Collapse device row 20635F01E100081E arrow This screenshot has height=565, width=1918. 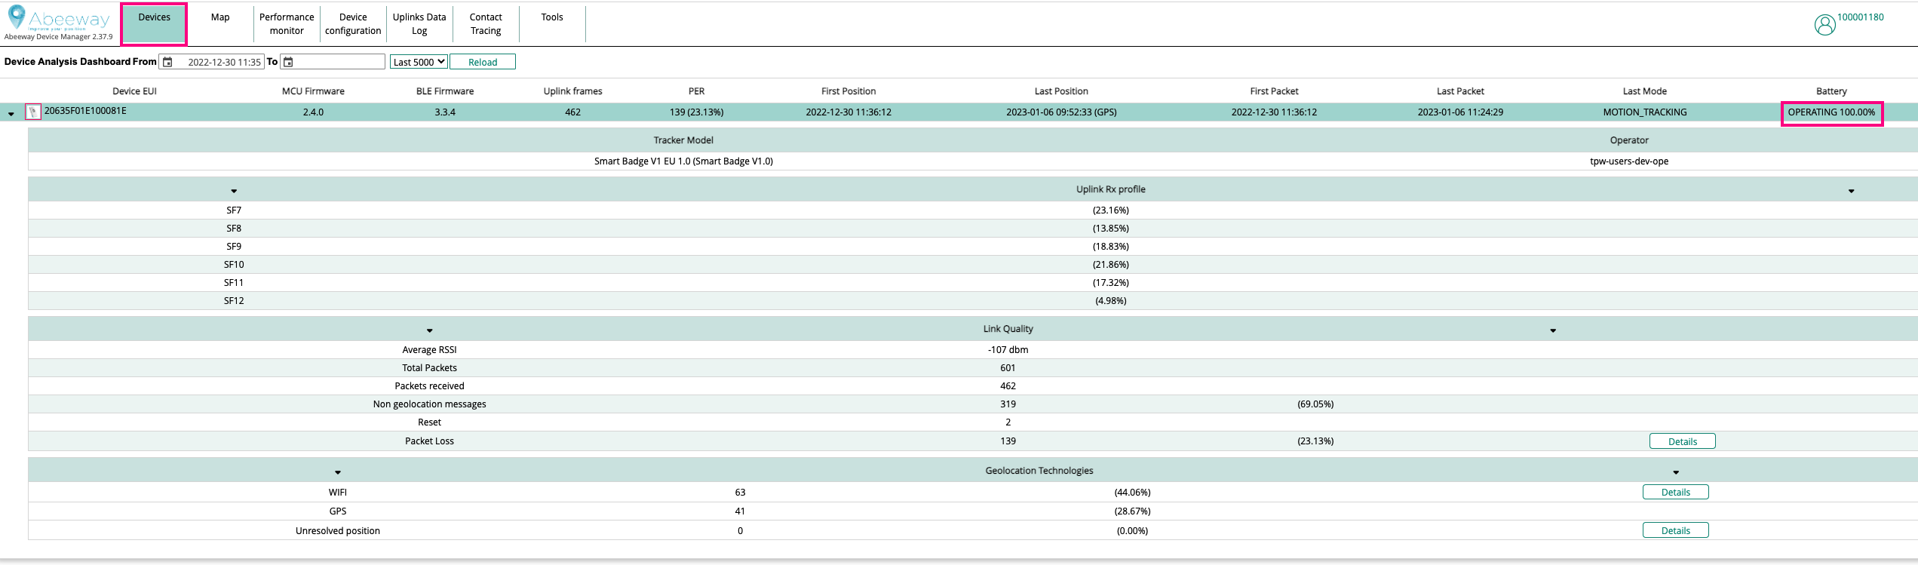(11, 114)
